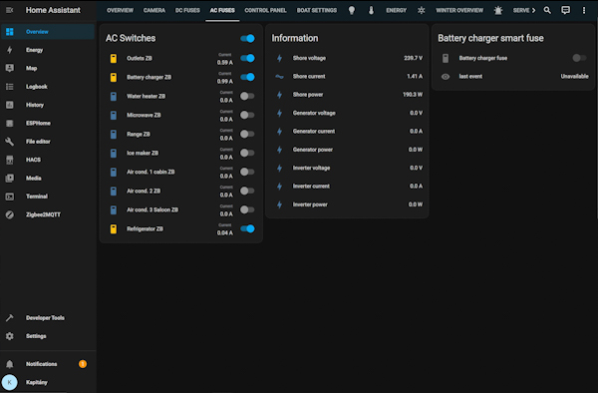Switch to the OVERVIEW tab
Screen dimensions: 598x393
pyautogui.click(x=121, y=10)
